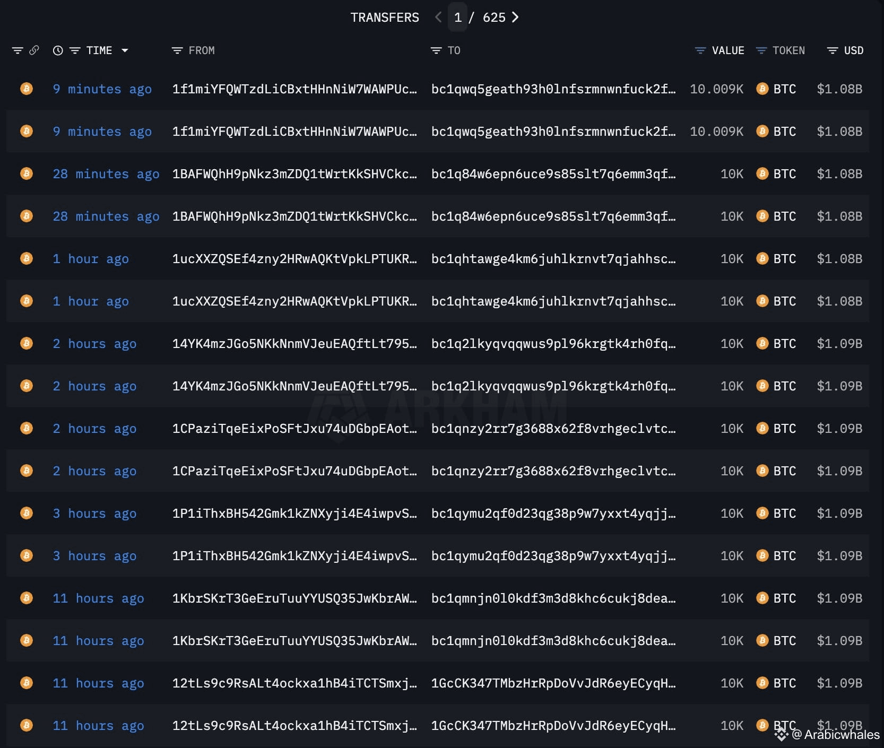Expand the TIME dropdown arrow
Screen dimensions: 884x748
coord(125,50)
